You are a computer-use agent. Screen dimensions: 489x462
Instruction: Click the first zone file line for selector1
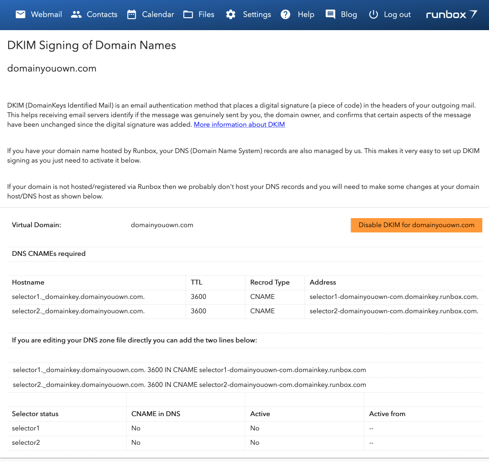click(x=190, y=370)
